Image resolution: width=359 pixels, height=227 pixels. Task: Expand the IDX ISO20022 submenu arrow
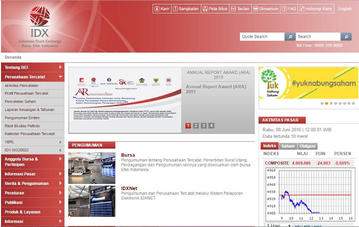click(x=60, y=150)
